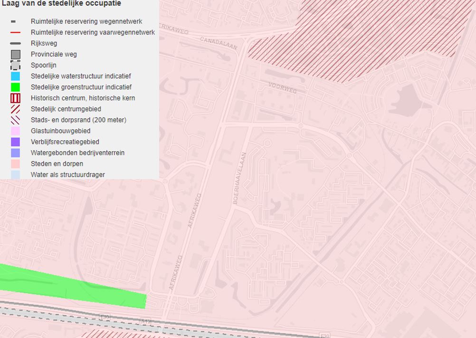This screenshot has width=476, height=338.
Task: Click the blue Stedelijke waterstructuur legend swatch
Action: pos(15,76)
